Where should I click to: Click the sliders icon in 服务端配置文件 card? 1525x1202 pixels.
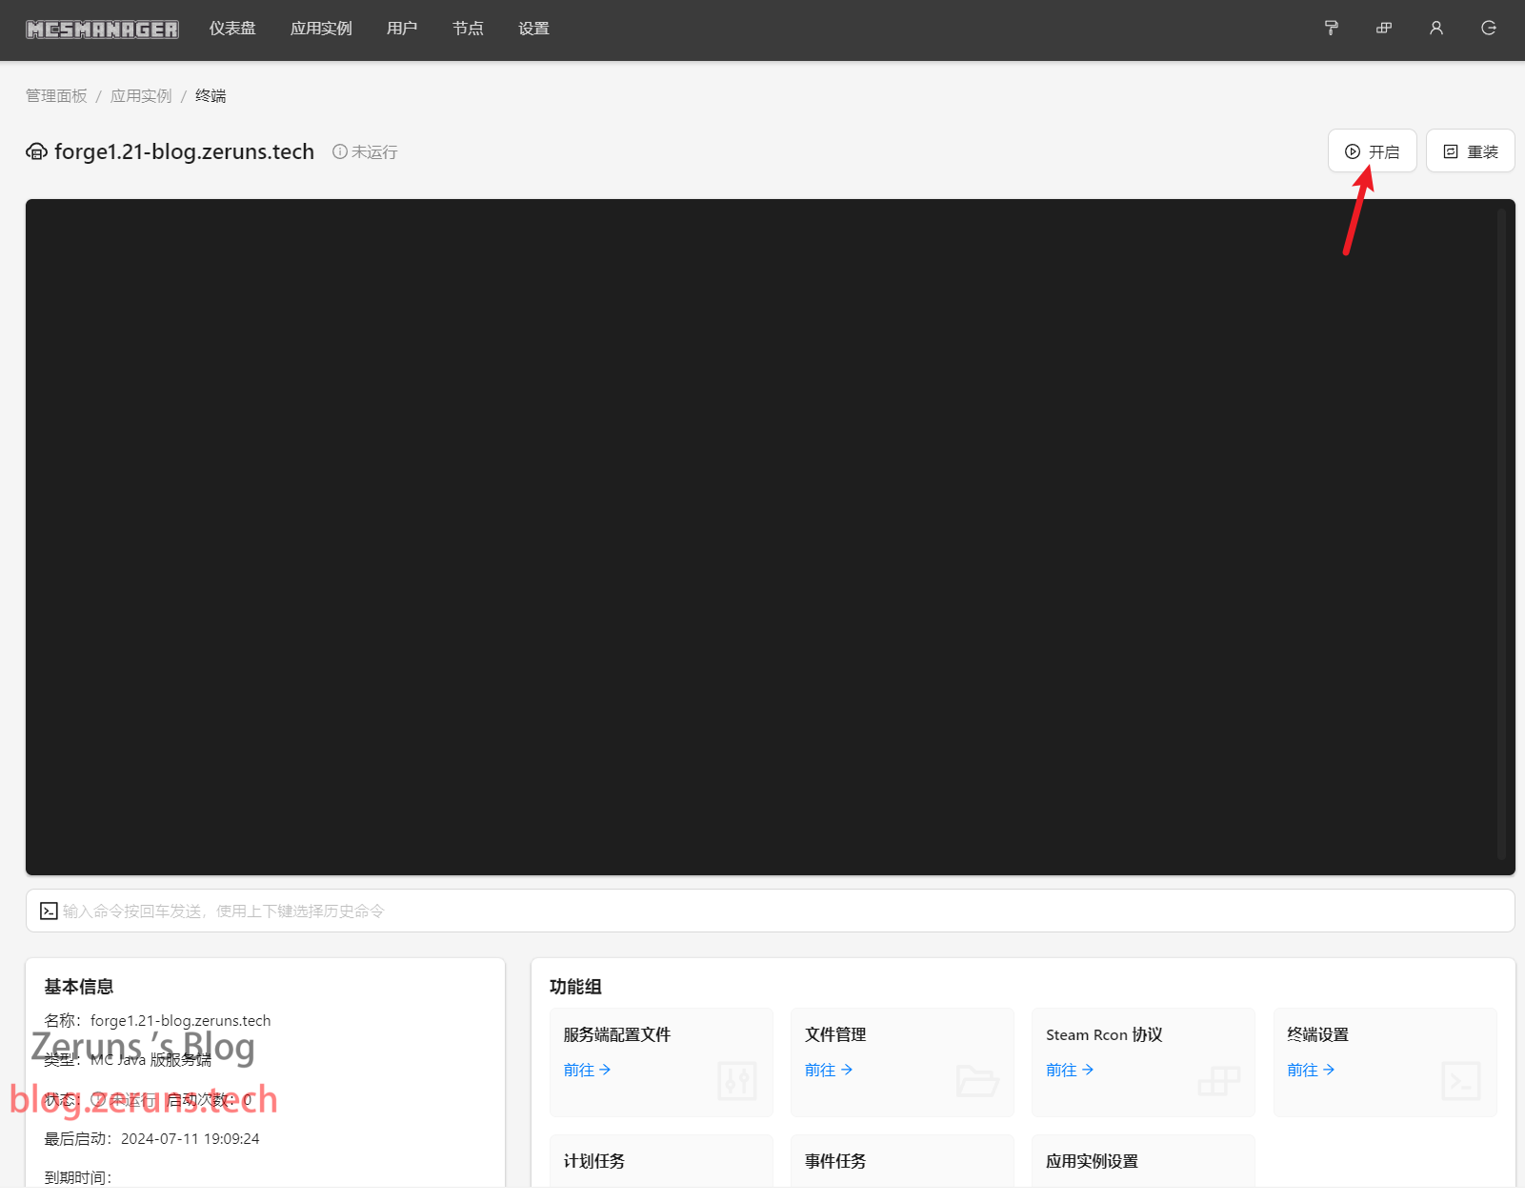(736, 1081)
